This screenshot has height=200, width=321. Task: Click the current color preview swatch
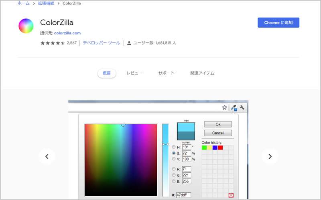186,136
